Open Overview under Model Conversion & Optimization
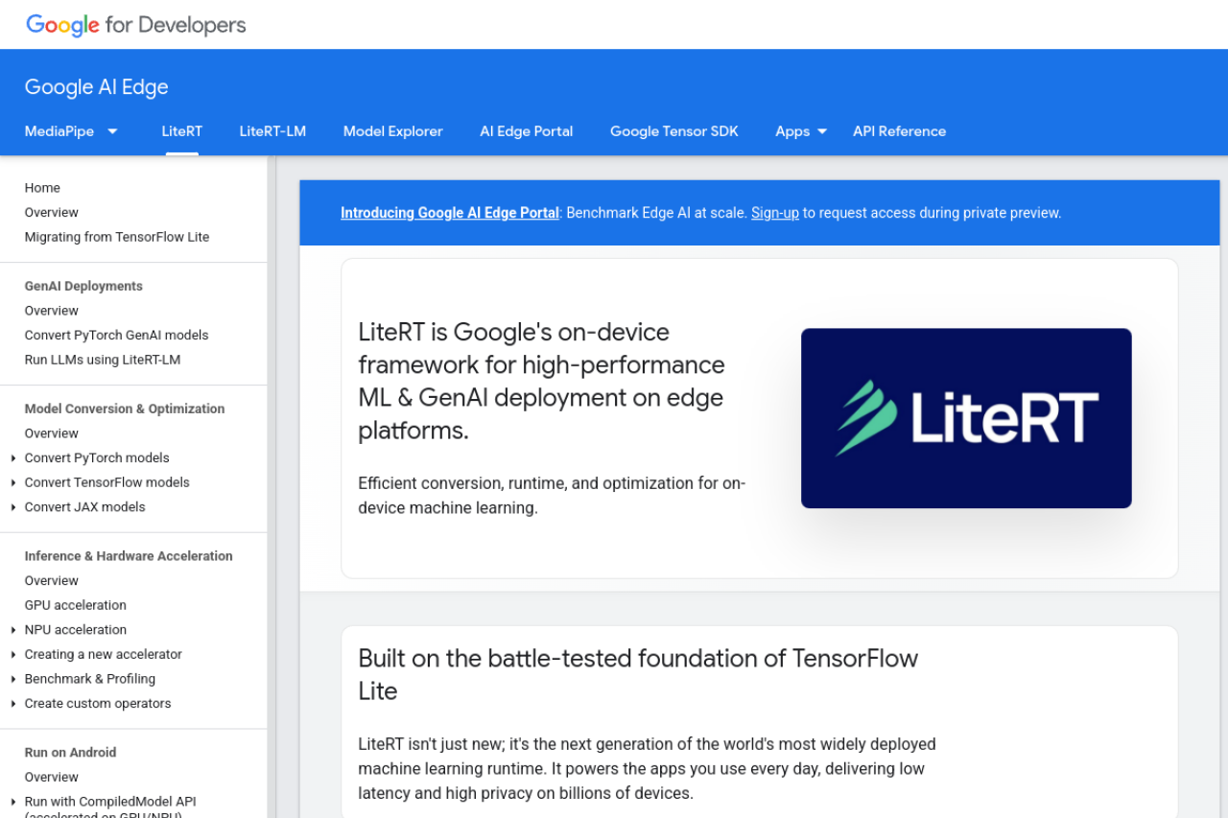This screenshot has width=1228, height=818. click(52, 433)
